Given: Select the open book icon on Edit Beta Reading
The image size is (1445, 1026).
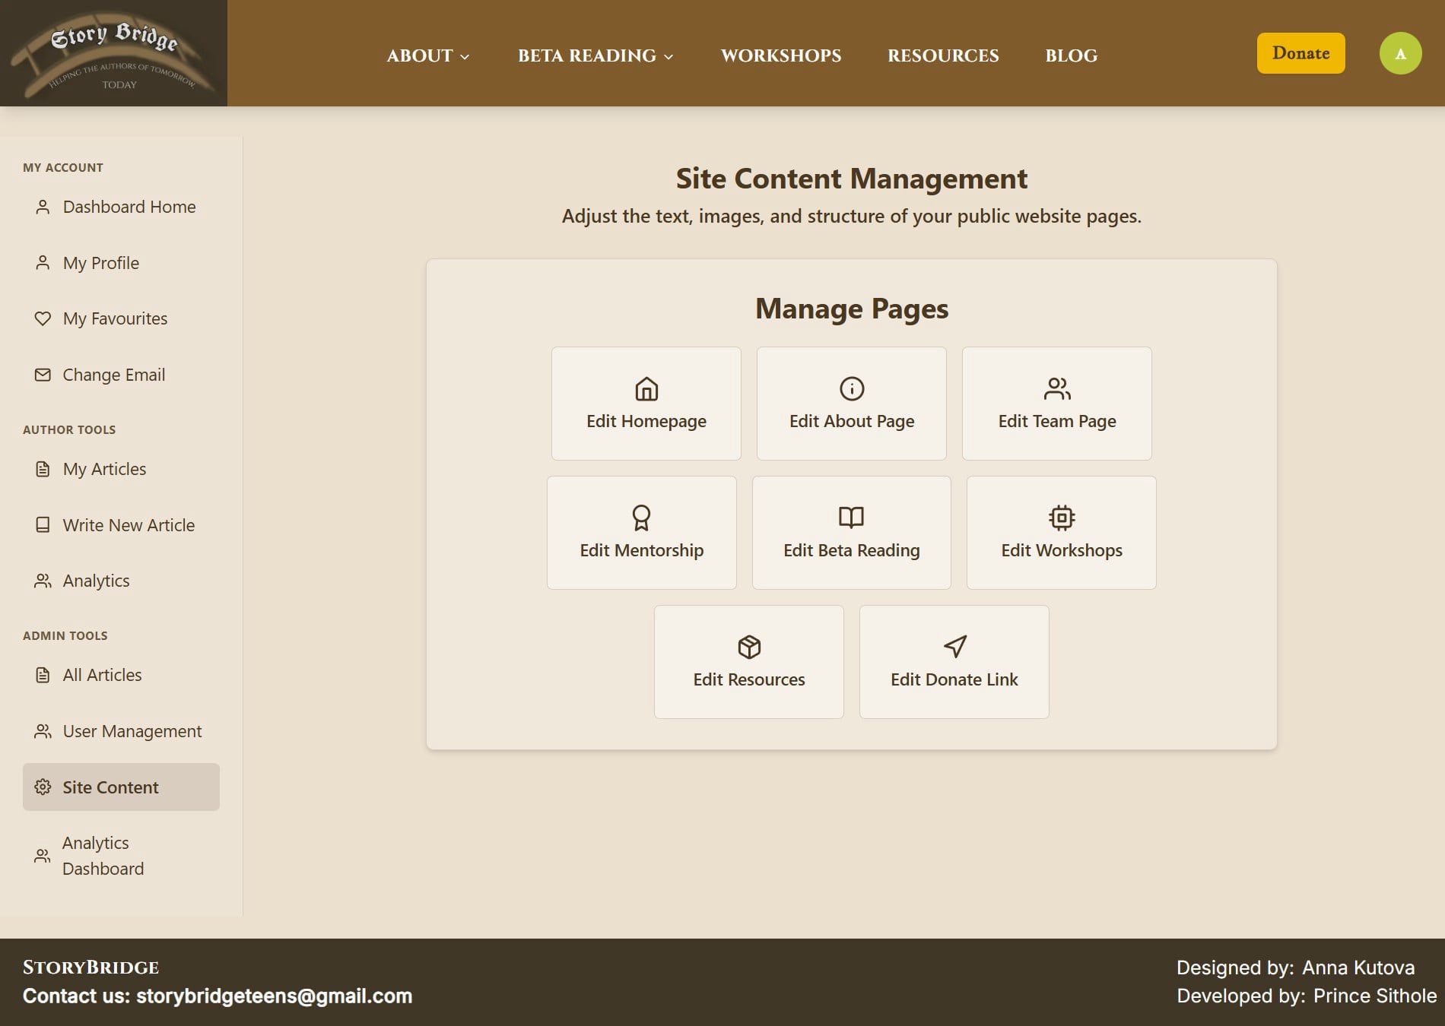Looking at the screenshot, I should point(851,518).
